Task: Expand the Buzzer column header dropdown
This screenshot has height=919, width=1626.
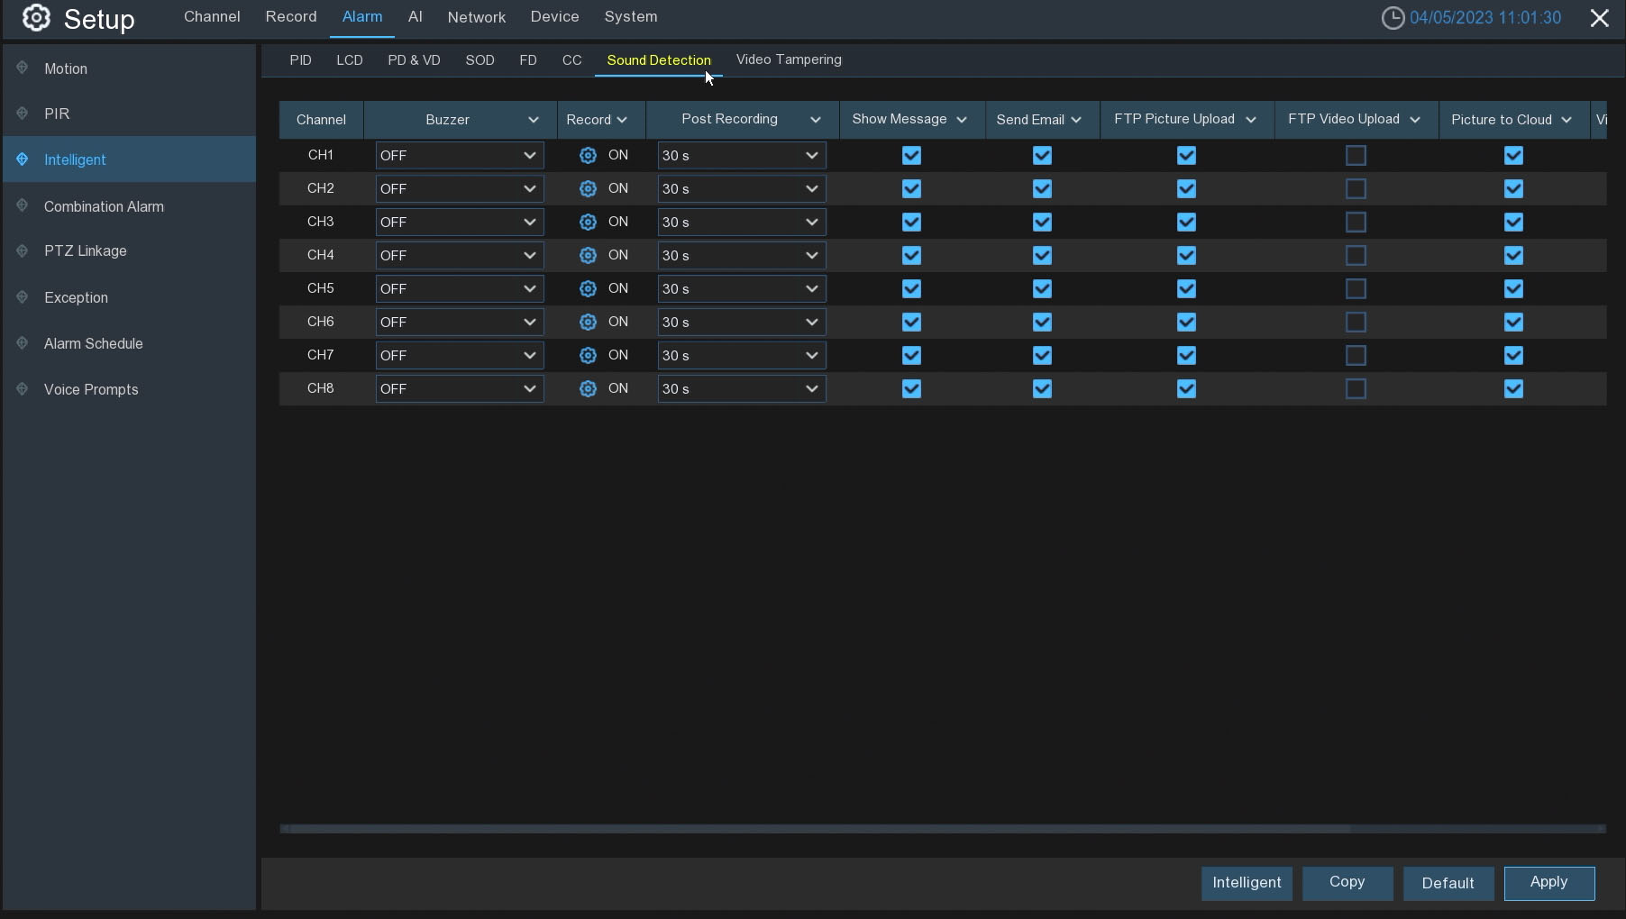Action: click(x=533, y=120)
